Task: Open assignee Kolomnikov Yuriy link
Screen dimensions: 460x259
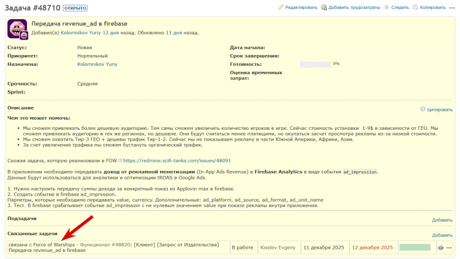Action: pos(97,64)
